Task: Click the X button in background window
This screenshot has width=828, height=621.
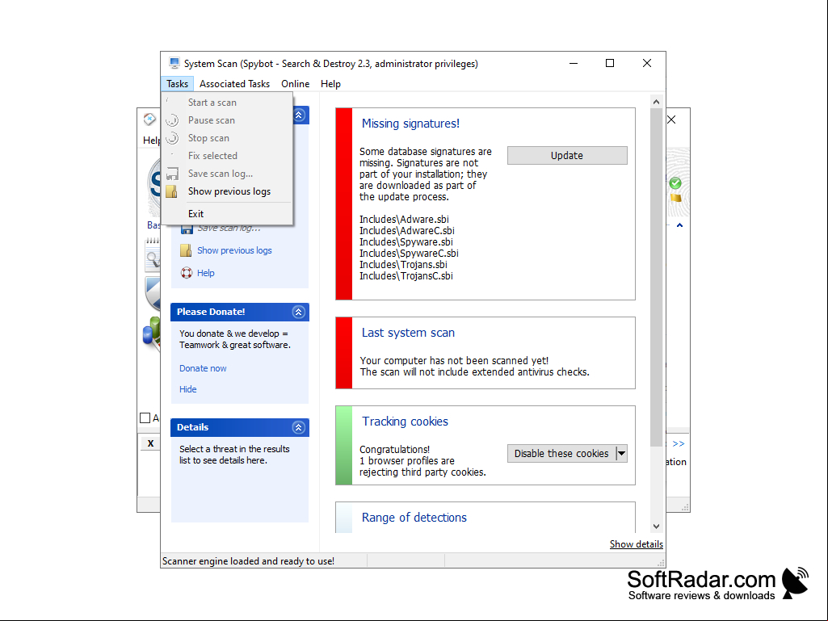Action: tap(150, 443)
